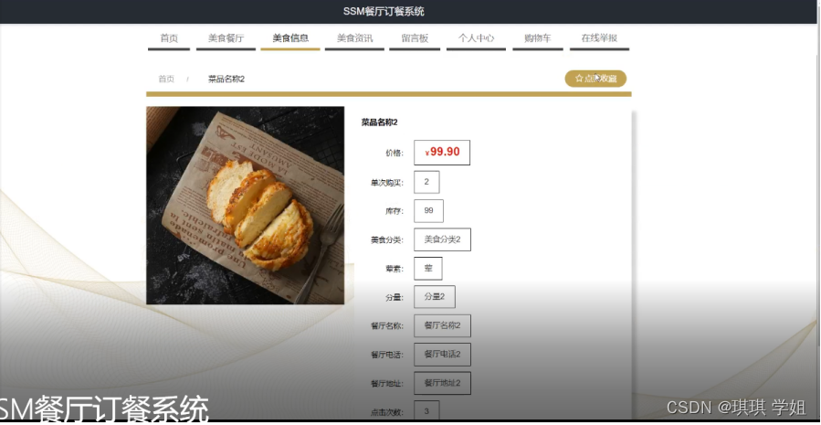Go to 留言板 tab
821x425 pixels.
tap(415, 38)
